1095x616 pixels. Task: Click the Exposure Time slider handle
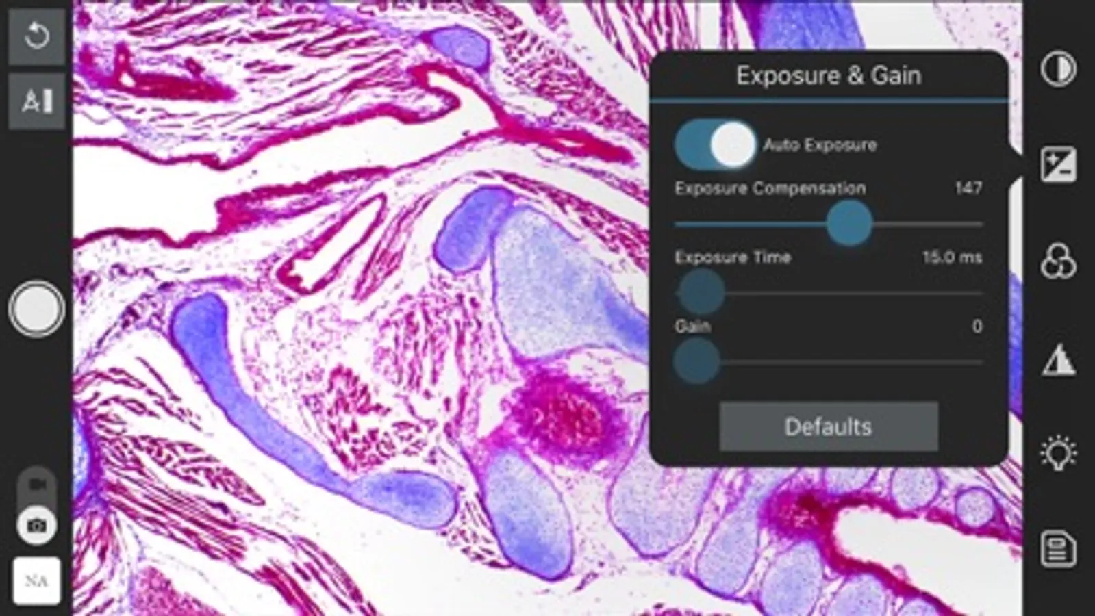[x=701, y=292]
